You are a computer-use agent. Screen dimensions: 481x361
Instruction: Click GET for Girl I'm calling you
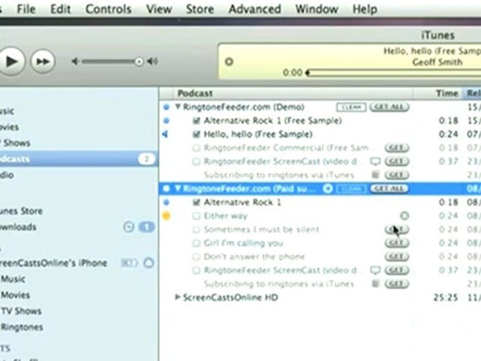pos(397,243)
